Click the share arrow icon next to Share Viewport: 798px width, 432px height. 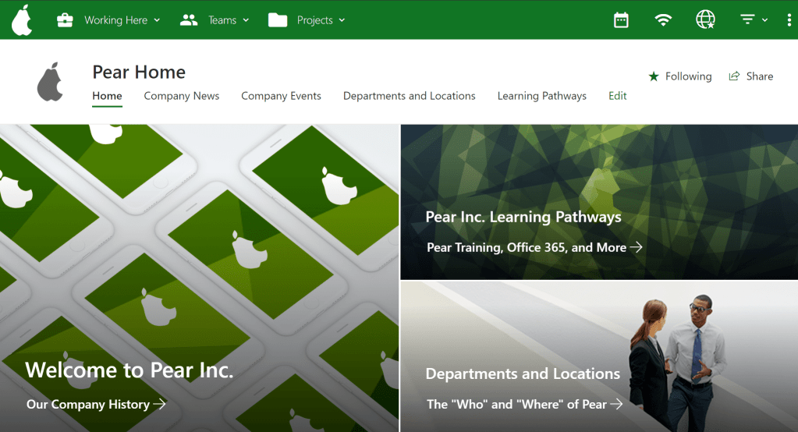click(734, 76)
